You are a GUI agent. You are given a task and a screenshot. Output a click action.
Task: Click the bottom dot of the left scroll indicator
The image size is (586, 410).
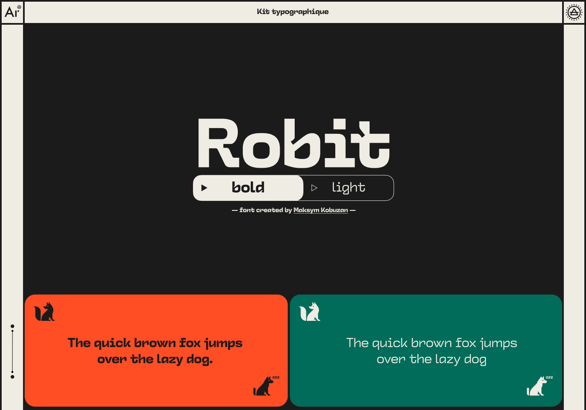pos(13,377)
